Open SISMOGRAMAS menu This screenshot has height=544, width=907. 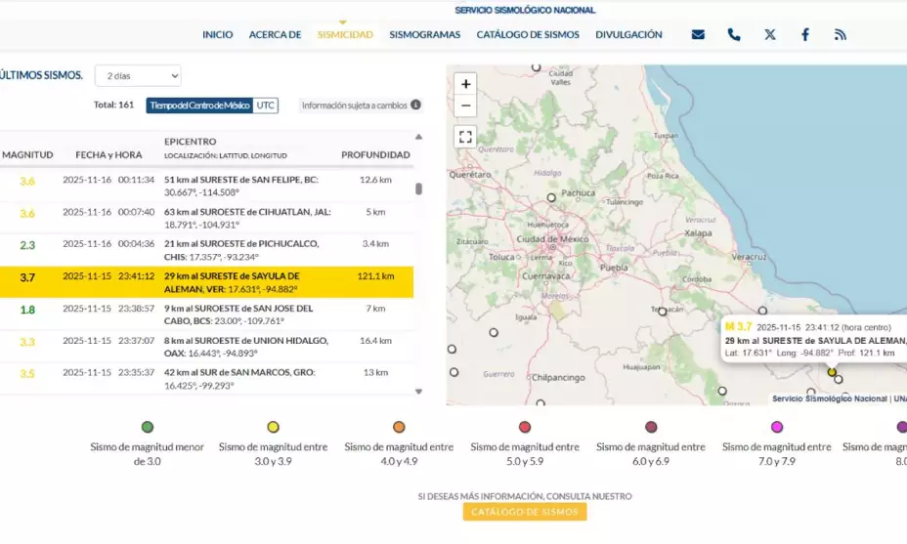point(425,35)
